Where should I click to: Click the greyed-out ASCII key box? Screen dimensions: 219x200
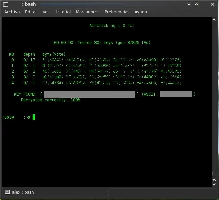pos(176,94)
